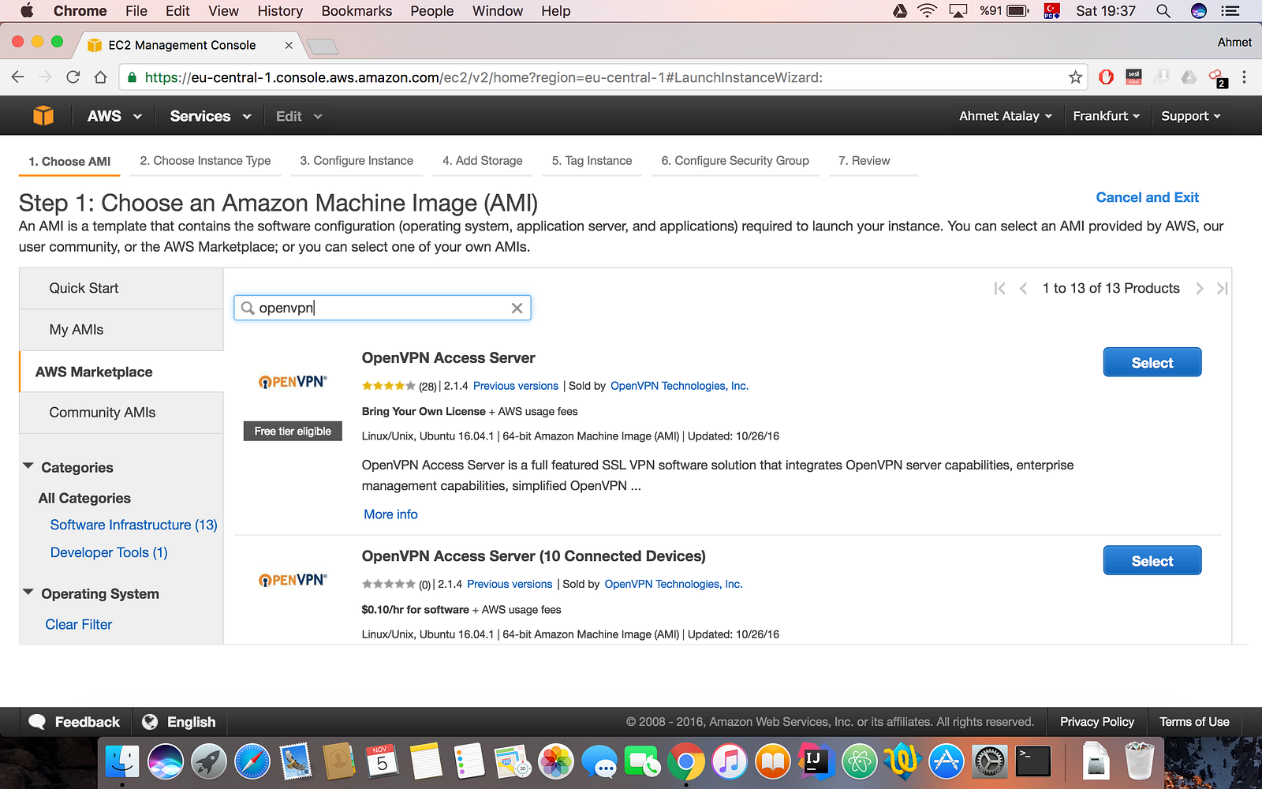
Task: Open the Feedback button in the footer
Action: 76,722
